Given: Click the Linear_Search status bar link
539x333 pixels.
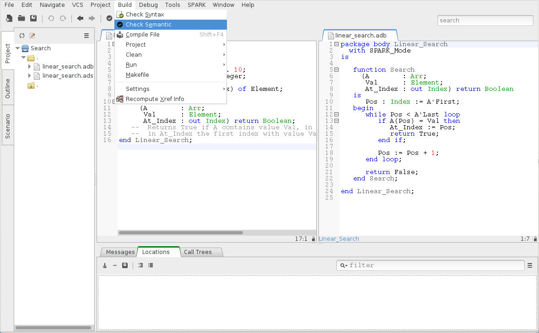Looking at the screenshot, I should (339, 239).
